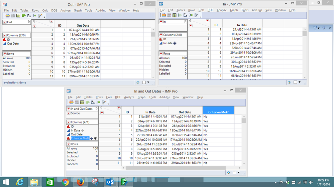Select In Date column header in In window

click(242, 23)
